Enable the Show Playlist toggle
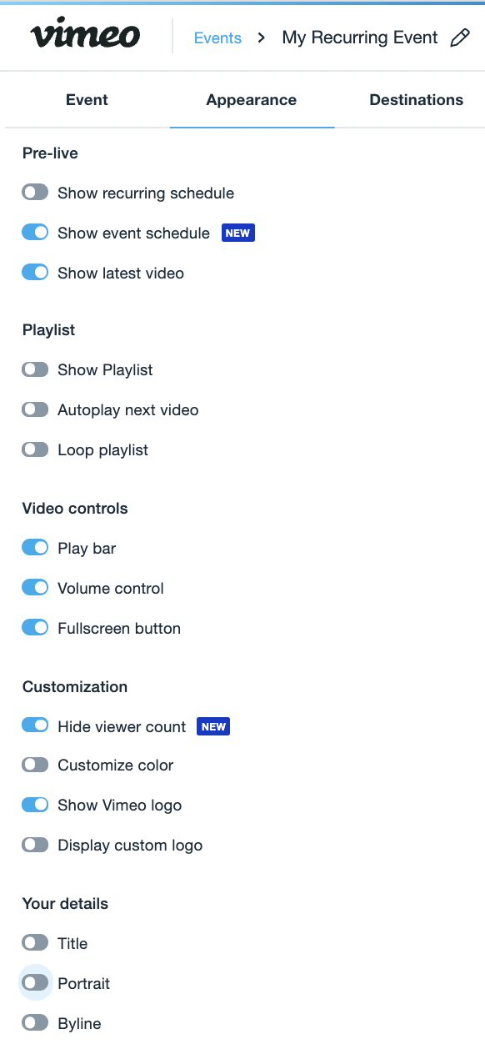 pos(35,369)
